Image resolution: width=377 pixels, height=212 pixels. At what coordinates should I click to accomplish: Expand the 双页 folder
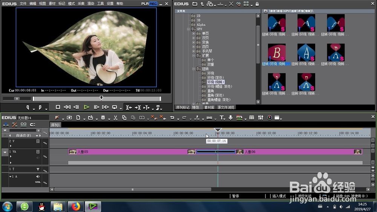[193, 38]
